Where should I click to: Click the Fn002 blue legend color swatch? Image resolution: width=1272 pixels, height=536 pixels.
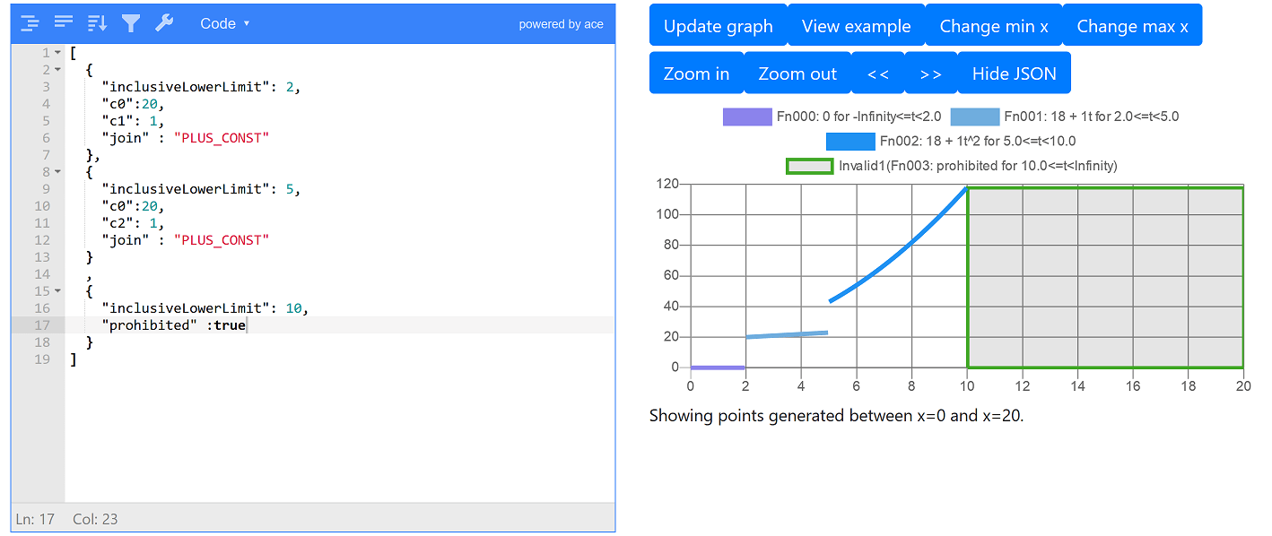[x=849, y=142]
